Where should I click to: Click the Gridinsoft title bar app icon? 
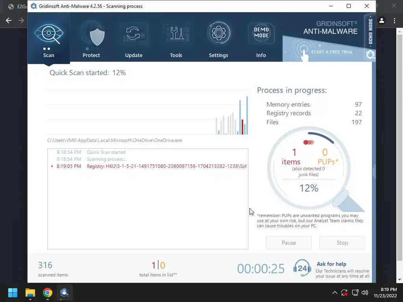[x=34, y=6]
